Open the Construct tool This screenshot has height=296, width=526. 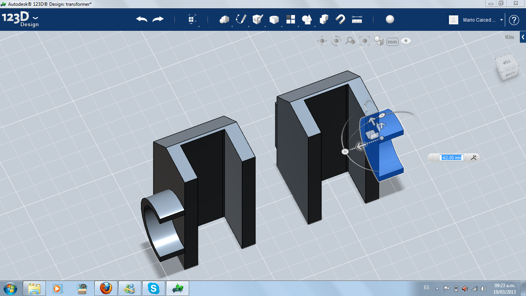click(x=257, y=19)
